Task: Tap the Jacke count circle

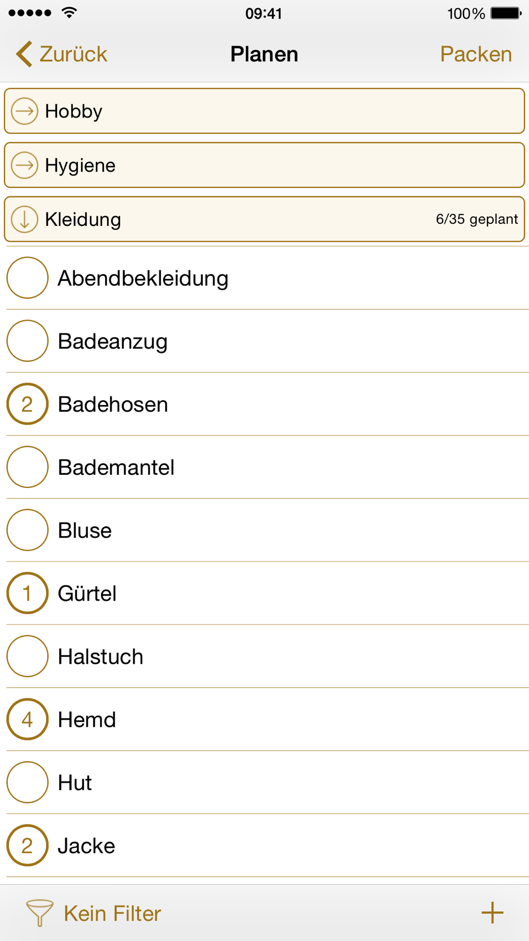Action: (x=28, y=845)
